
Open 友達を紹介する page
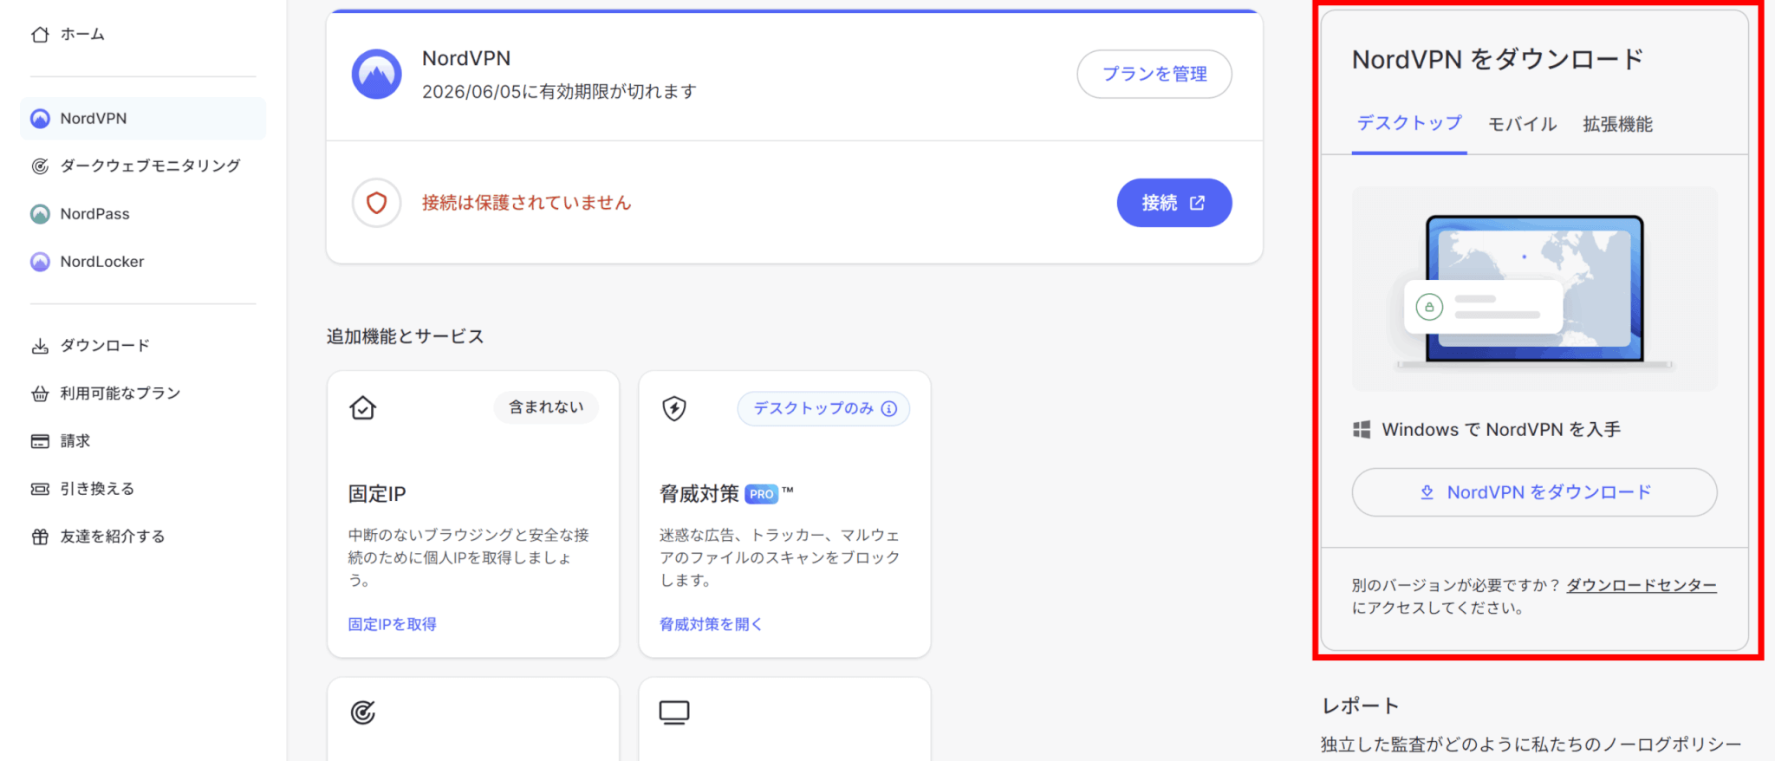tap(113, 537)
